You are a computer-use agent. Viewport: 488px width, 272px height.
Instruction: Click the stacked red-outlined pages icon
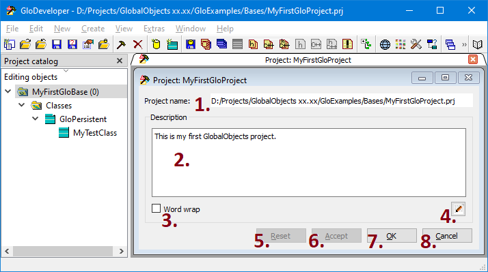(x=206, y=44)
